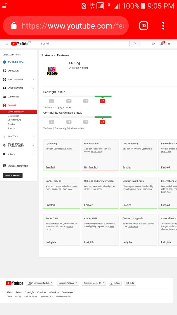Open Advanced channel settings
Viewport: 177px width, 315px height.
tap(12, 128)
